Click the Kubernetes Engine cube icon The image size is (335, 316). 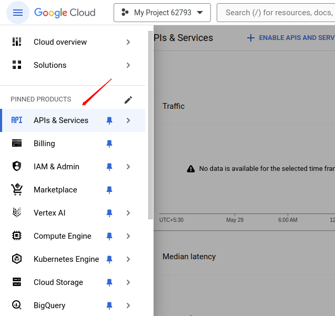17,259
